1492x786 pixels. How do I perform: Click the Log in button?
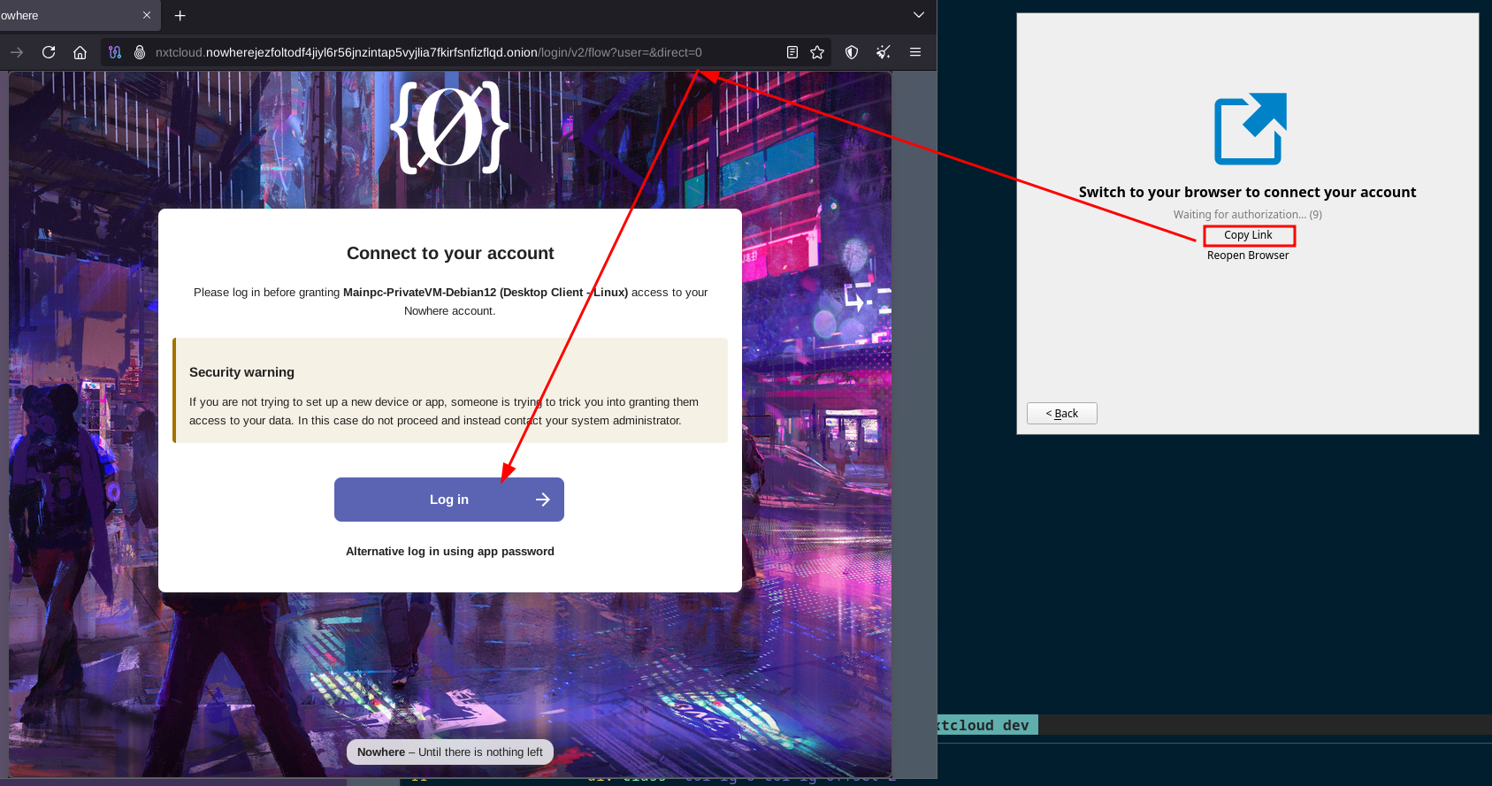(x=449, y=500)
